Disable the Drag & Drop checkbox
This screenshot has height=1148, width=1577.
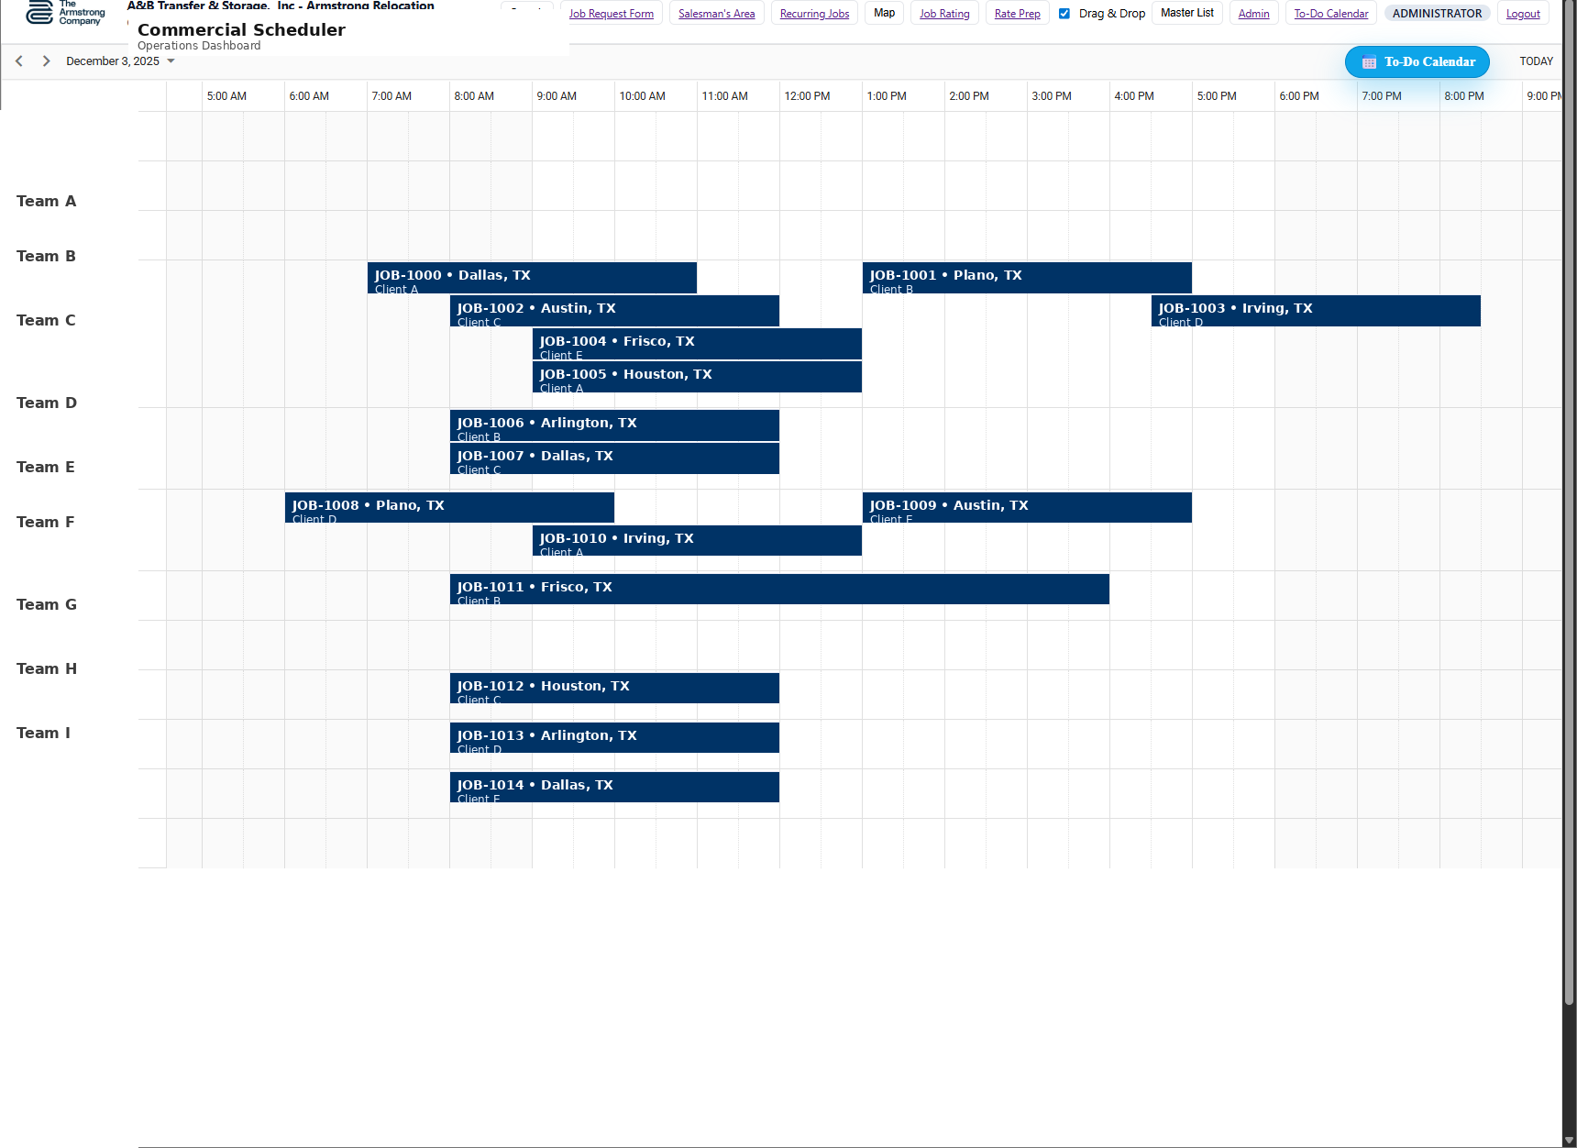(1064, 13)
